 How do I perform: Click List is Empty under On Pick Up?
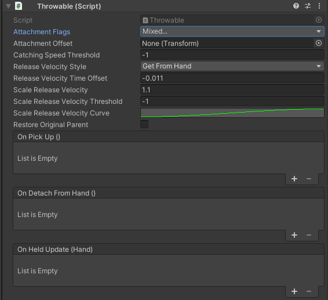click(x=38, y=158)
